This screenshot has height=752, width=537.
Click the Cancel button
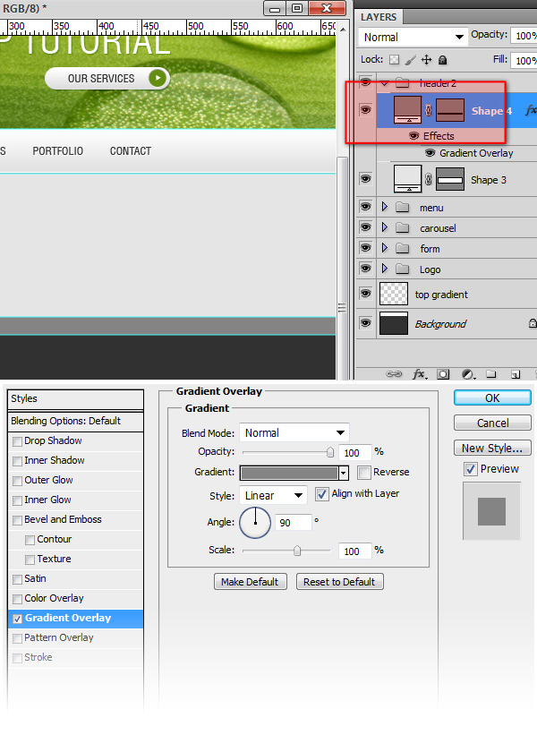point(492,423)
